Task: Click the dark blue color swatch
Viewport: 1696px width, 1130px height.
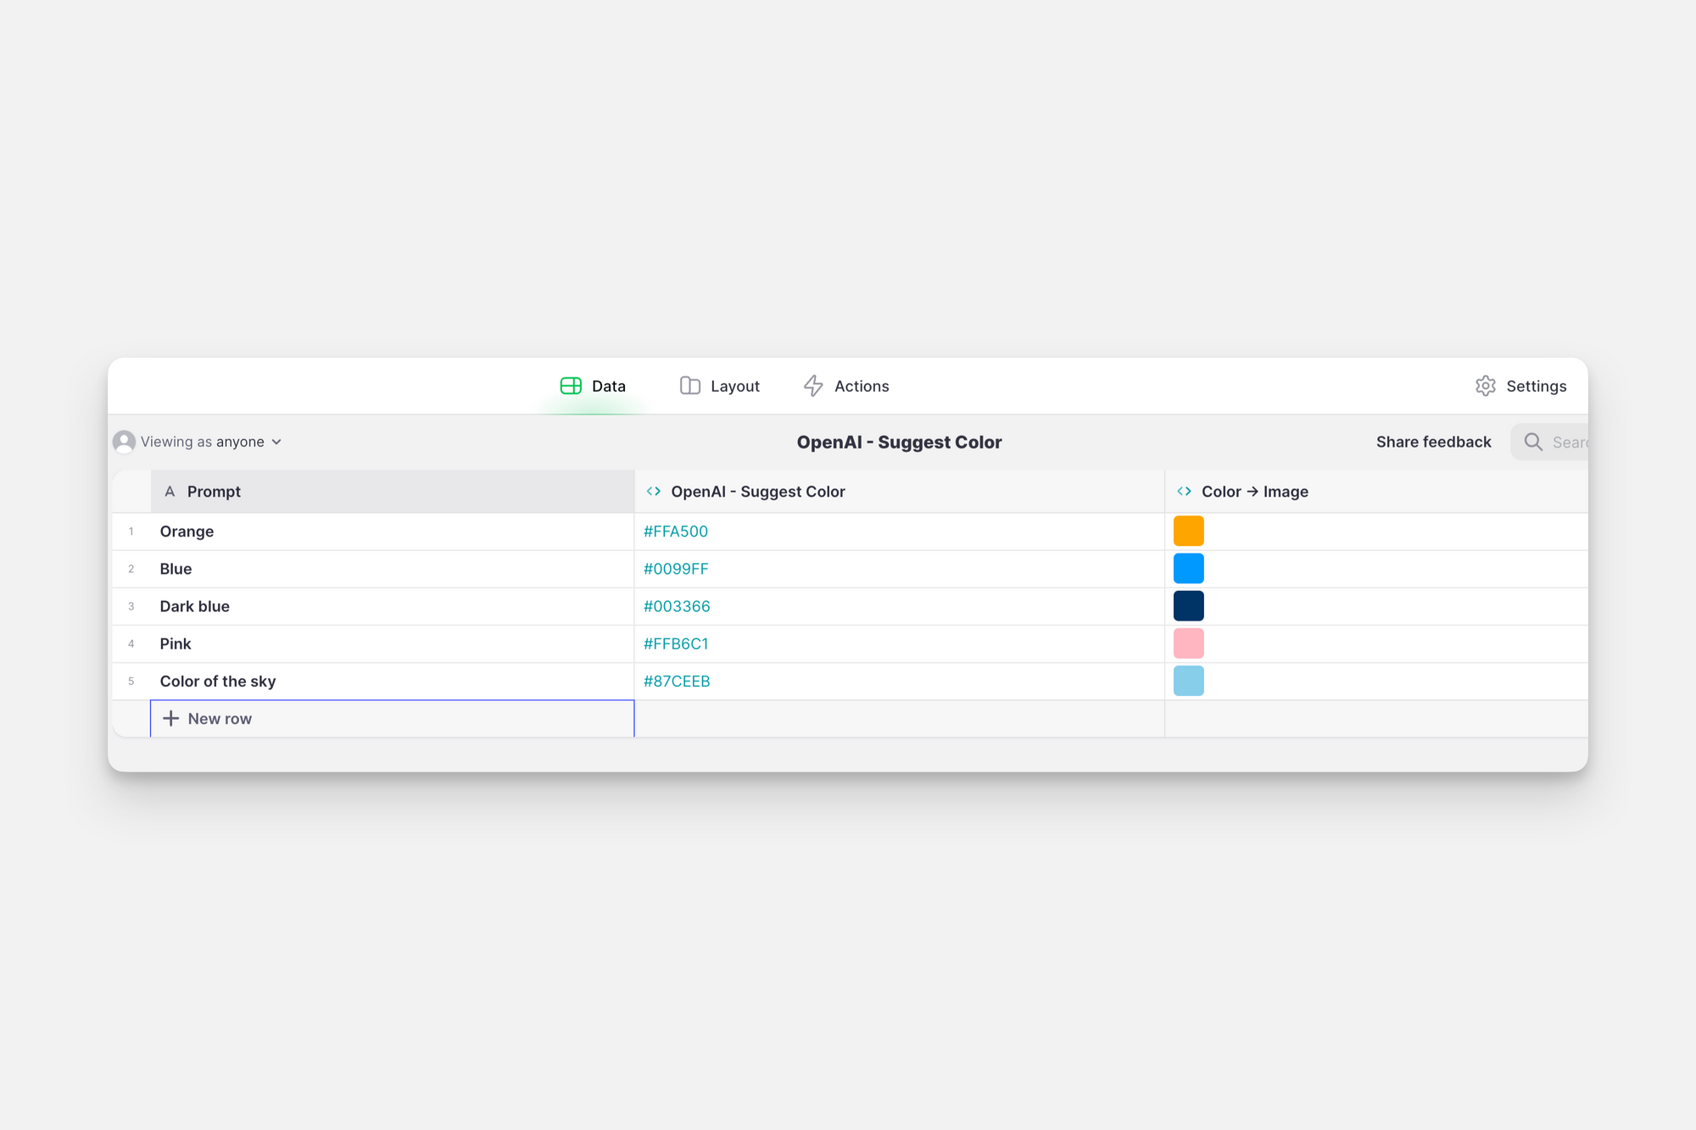Action: coord(1188,606)
